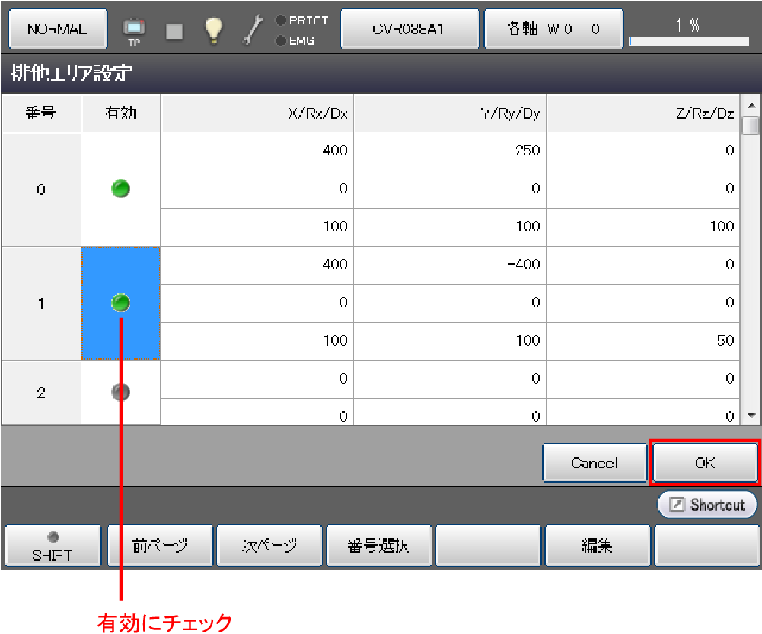The height and width of the screenshot is (634, 762).
Task: Click the 1% speed progress bar
Action: tap(689, 41)
